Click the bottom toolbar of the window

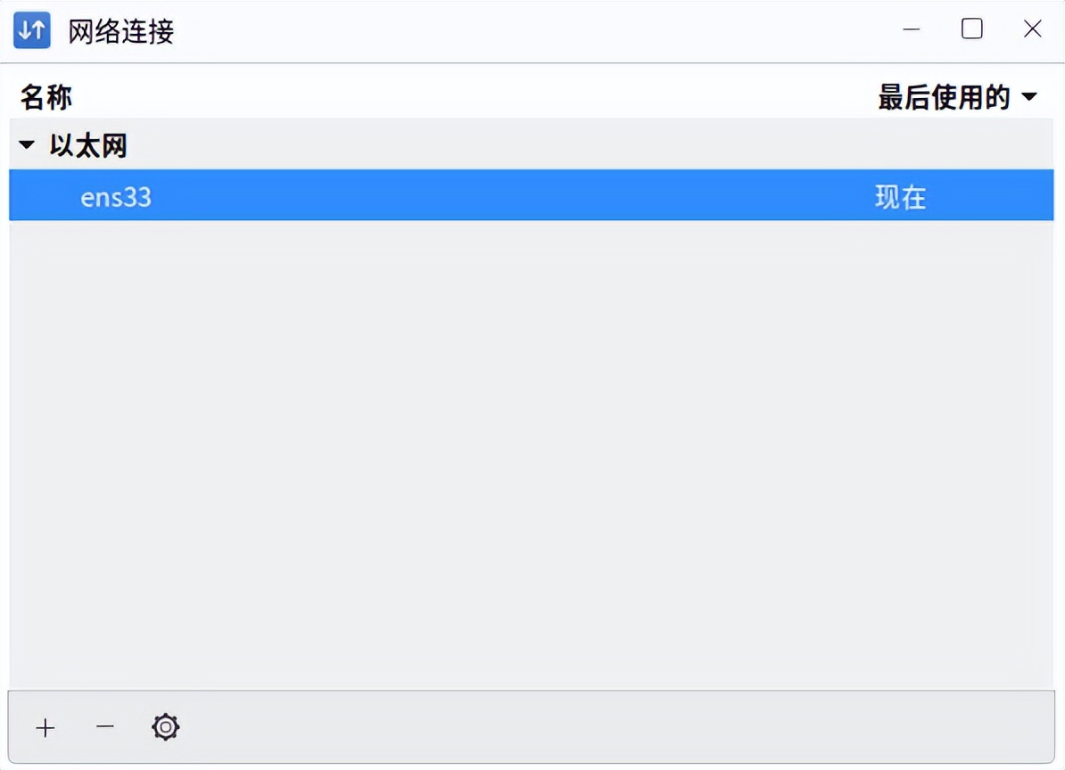tap(532, 727)
